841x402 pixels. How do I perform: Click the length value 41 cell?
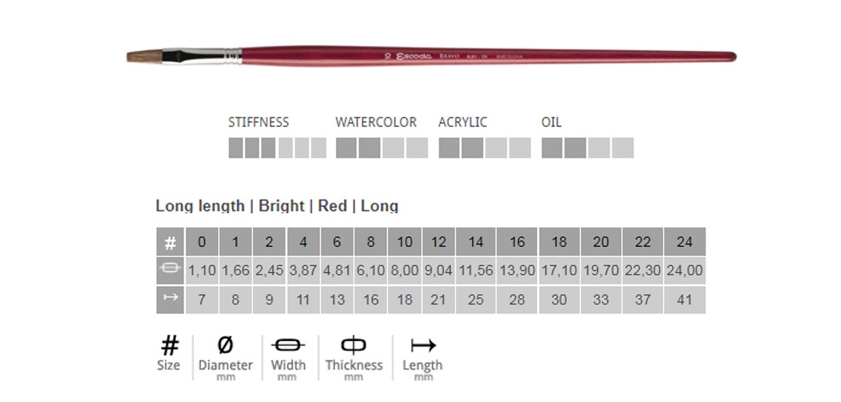(684, 300)
